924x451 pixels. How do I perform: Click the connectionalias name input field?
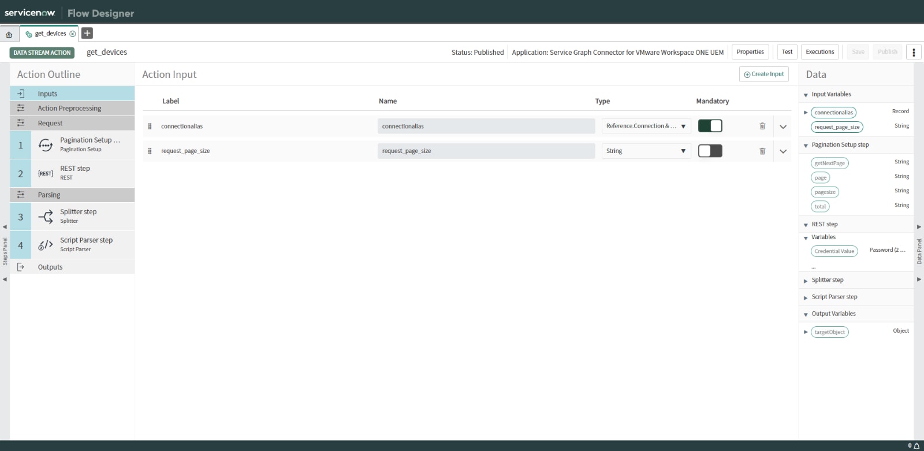click(486, 126)
